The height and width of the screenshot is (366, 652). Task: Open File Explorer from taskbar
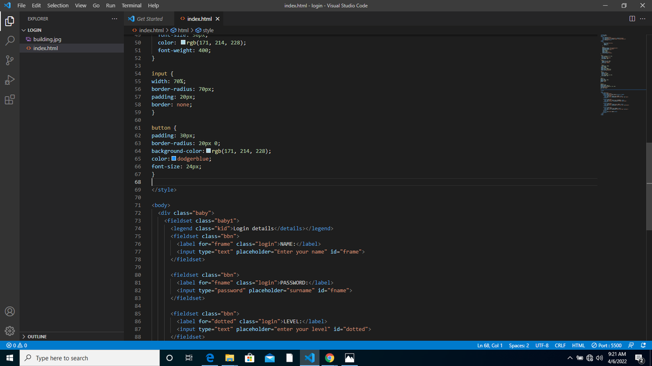click(x=229, y=358)
